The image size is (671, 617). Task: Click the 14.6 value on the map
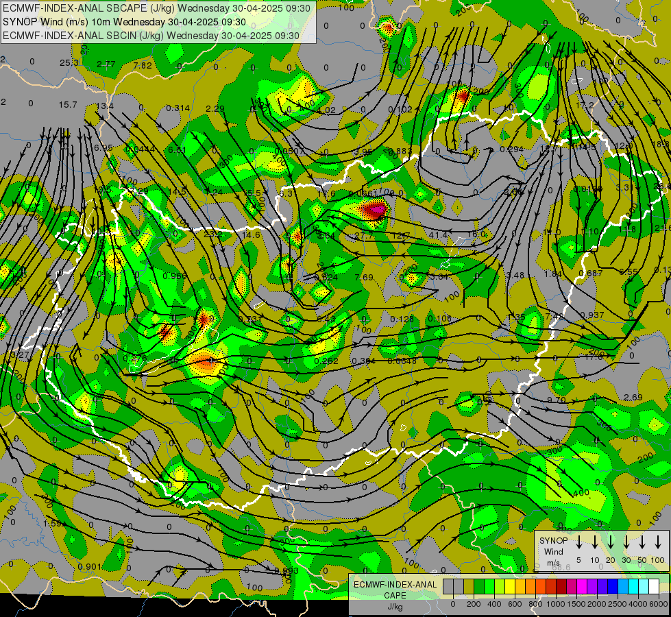[x=251, y=234]
